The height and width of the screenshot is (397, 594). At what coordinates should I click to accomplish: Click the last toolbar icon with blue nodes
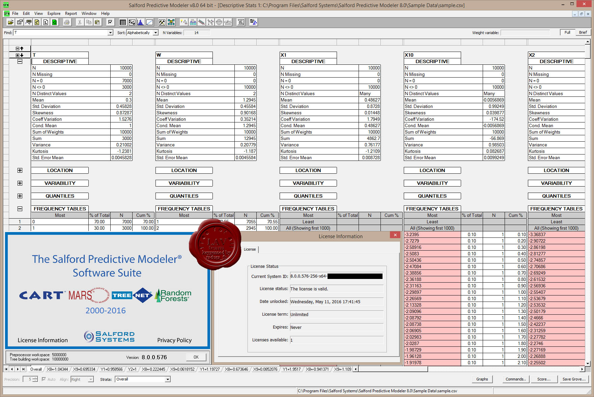(x=253, y=22)
